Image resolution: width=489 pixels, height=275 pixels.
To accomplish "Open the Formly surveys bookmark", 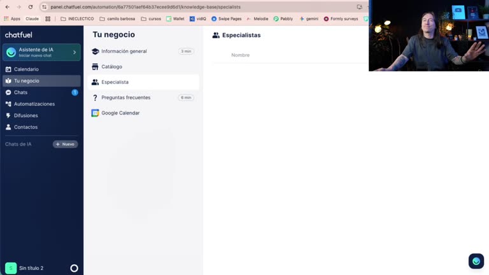I will (x=341, y=18).
